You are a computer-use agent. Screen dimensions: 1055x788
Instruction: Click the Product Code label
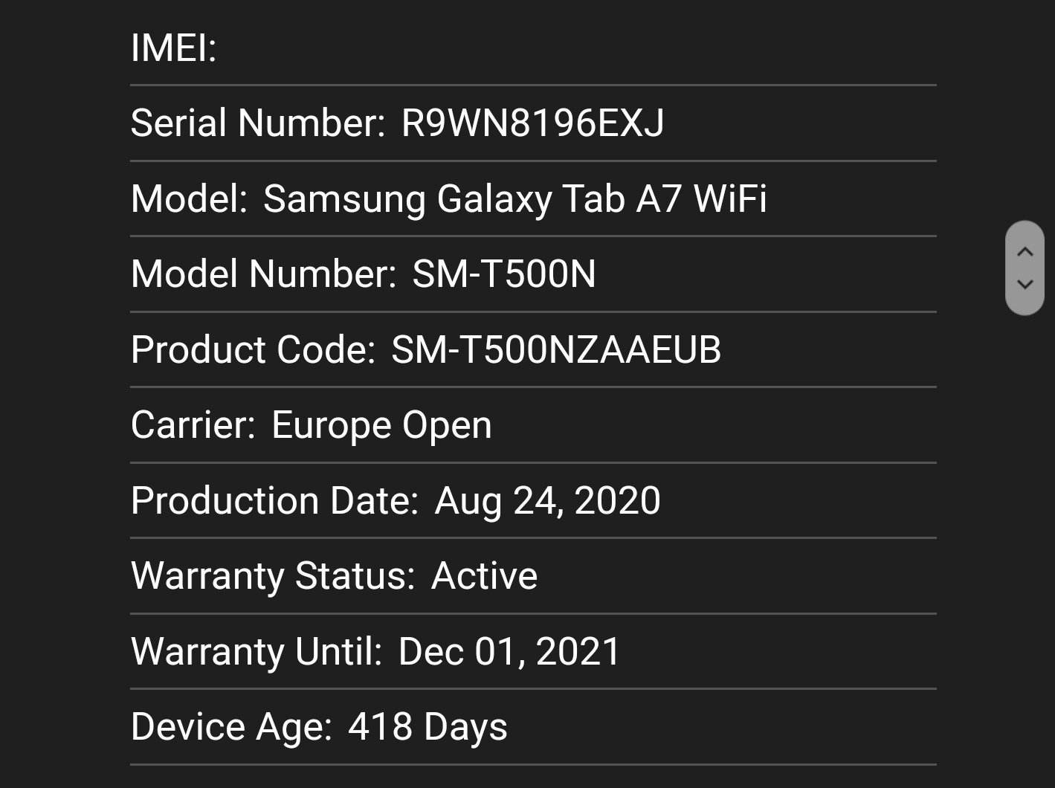click(253, 350)
